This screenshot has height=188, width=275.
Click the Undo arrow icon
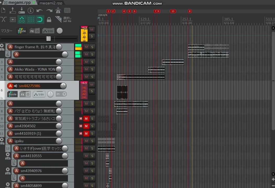click(x=40, y=10)
